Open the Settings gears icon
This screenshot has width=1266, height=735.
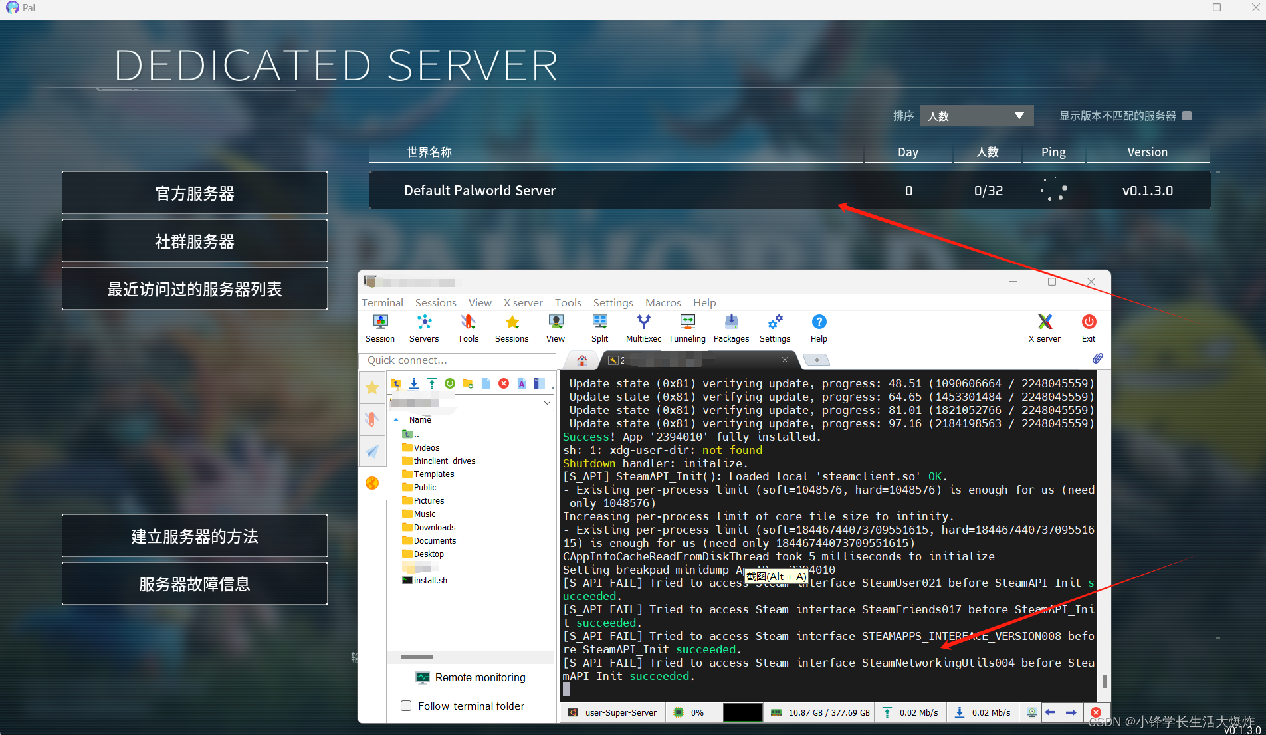tap(775, 328)
